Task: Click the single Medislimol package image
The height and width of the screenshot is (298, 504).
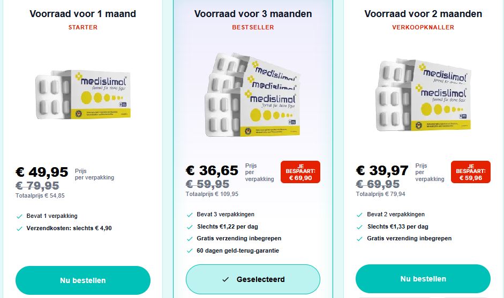Action: [x=83, y=95]
